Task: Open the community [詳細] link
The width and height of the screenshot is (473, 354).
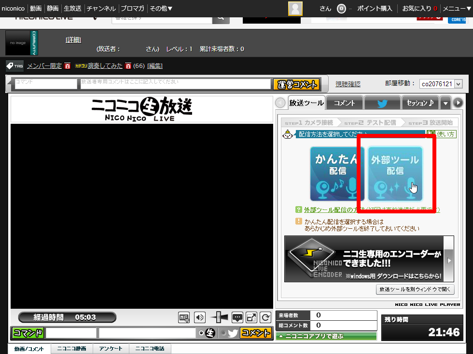Action: point(73,39)
